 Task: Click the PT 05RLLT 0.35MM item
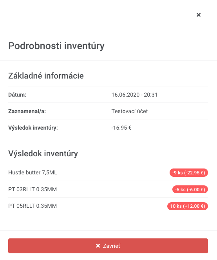[x=33, y=206]
